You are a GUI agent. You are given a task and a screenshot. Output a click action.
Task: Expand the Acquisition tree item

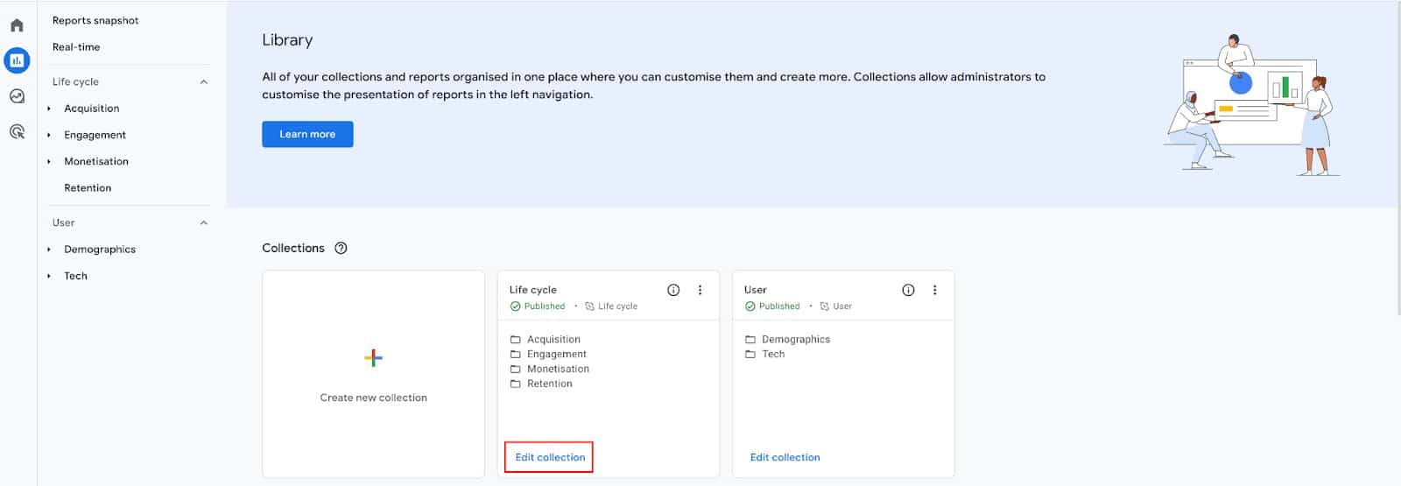coord(49,109)
